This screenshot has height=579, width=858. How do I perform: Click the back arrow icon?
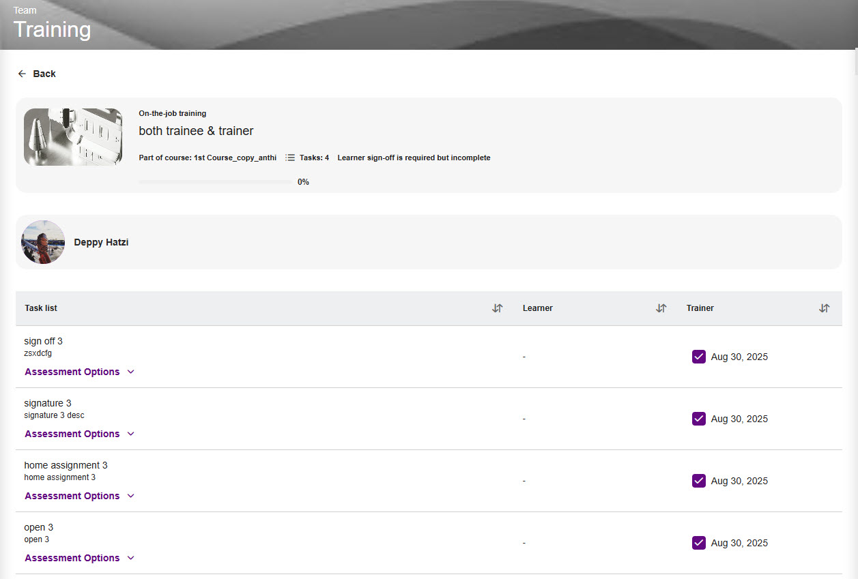(22, 74)
